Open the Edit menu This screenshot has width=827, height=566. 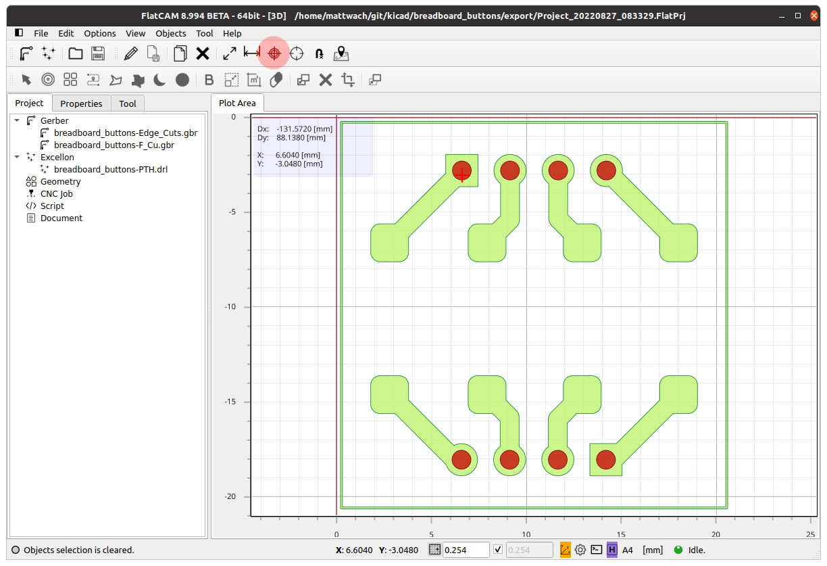click(x=66, y=33)
